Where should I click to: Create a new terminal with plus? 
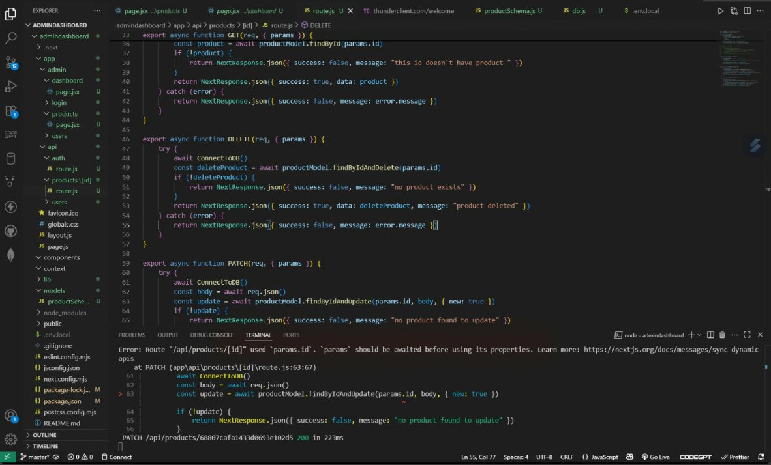pos(691,335)
